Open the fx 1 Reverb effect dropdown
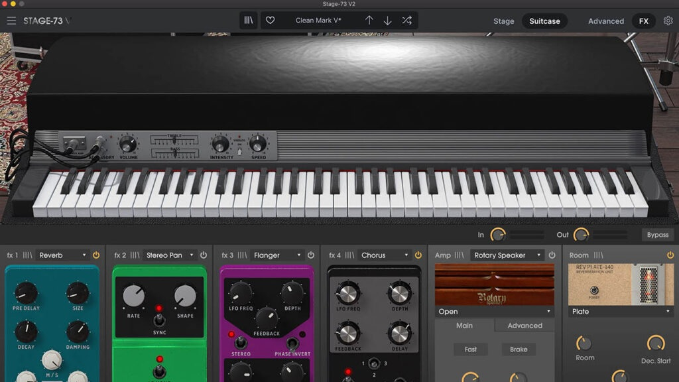The image size is (679, 382). 62,255
